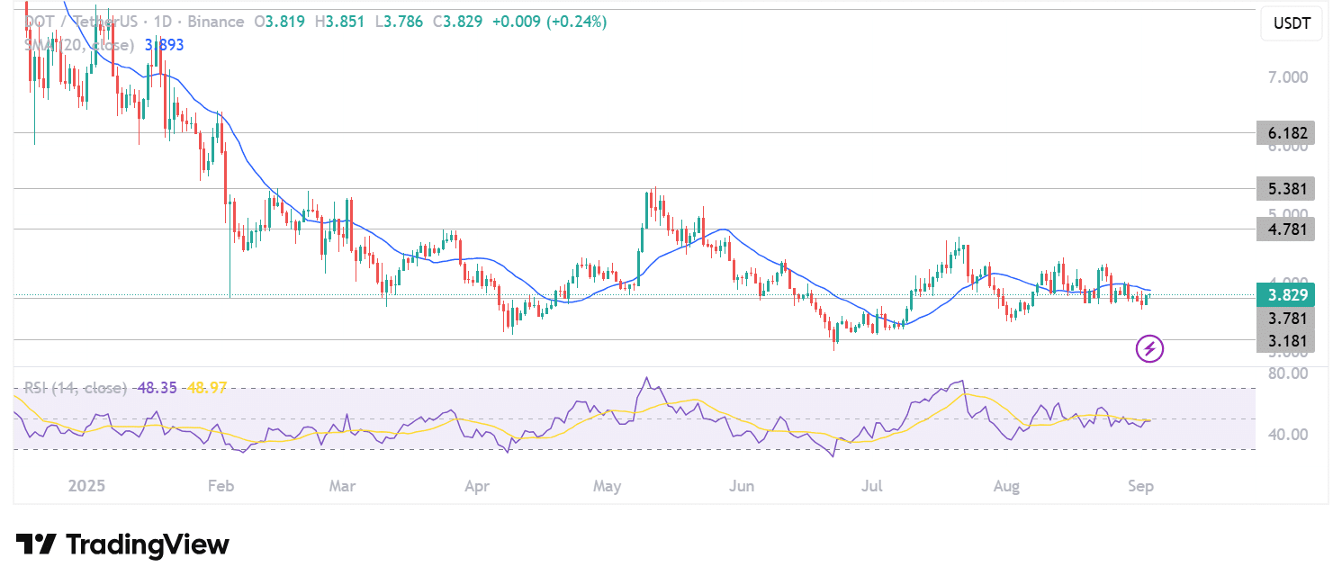Click the yellow RSI value 48.97

click(205, 387)
